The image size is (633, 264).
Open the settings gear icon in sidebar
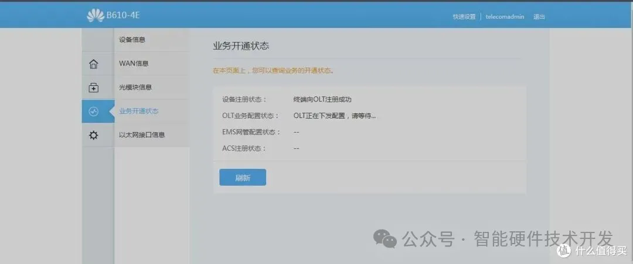click(x=93, y=136)
